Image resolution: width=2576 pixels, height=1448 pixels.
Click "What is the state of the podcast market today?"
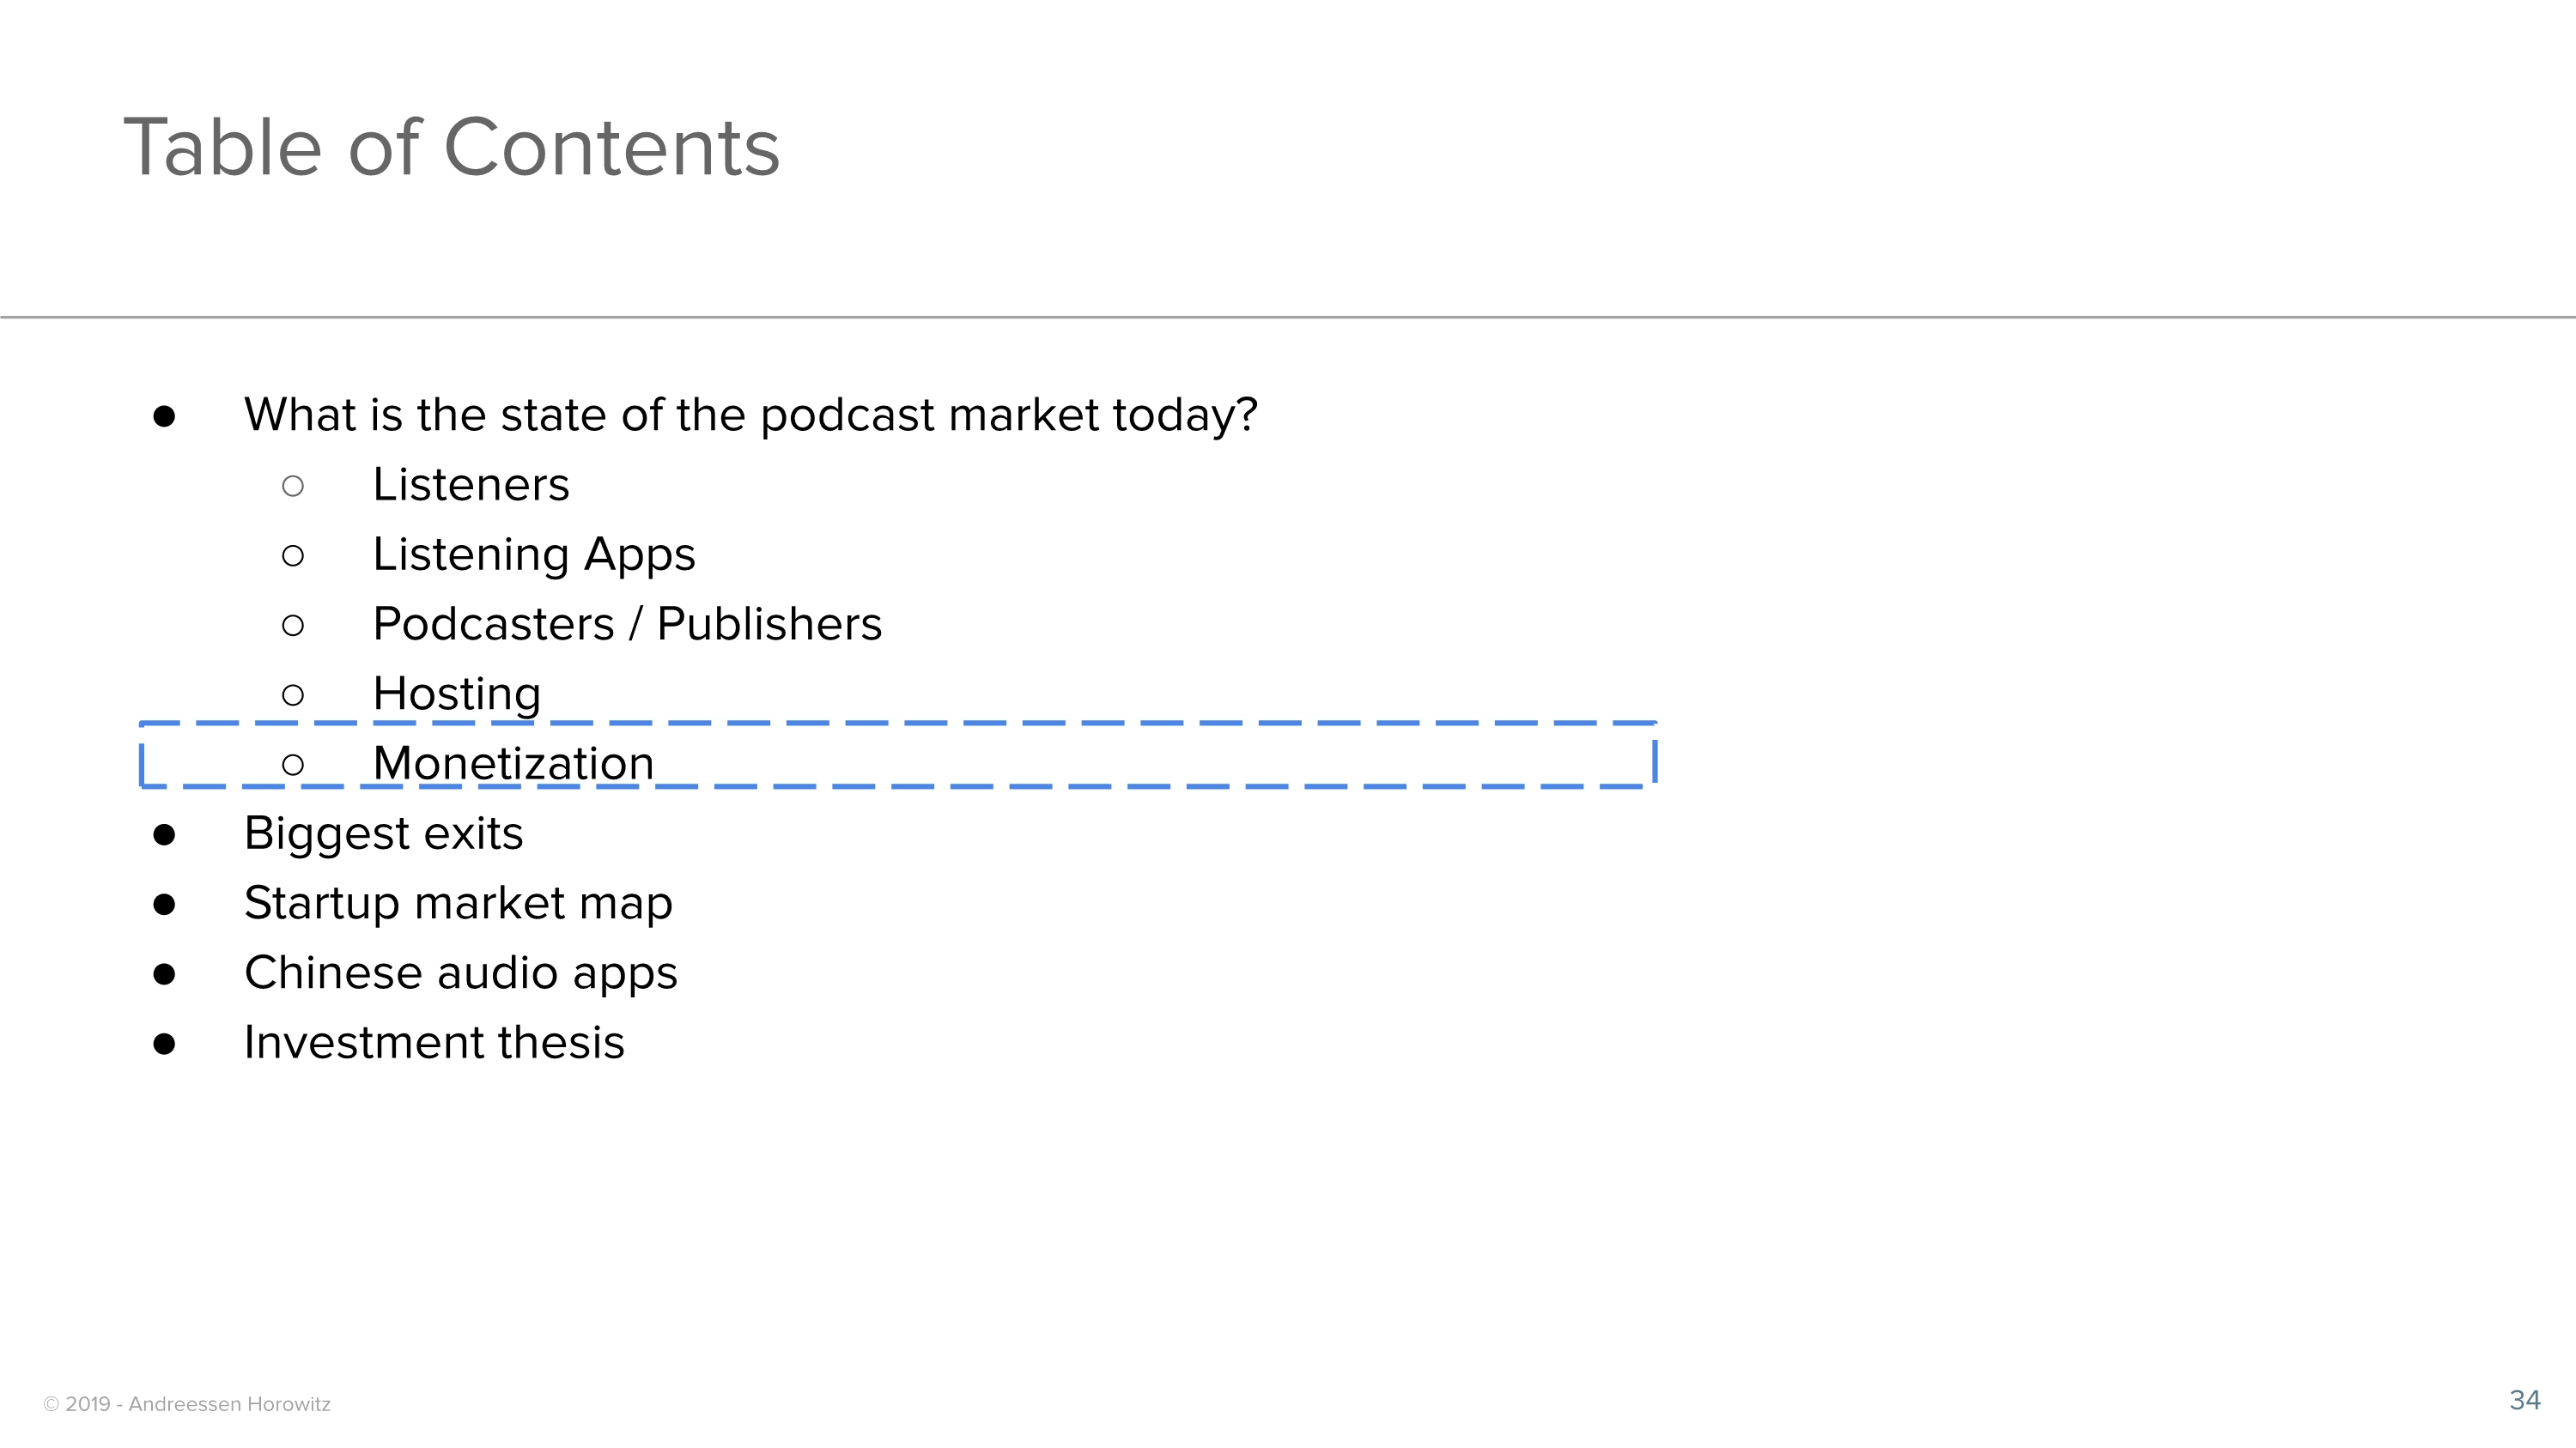pos(750,415)
